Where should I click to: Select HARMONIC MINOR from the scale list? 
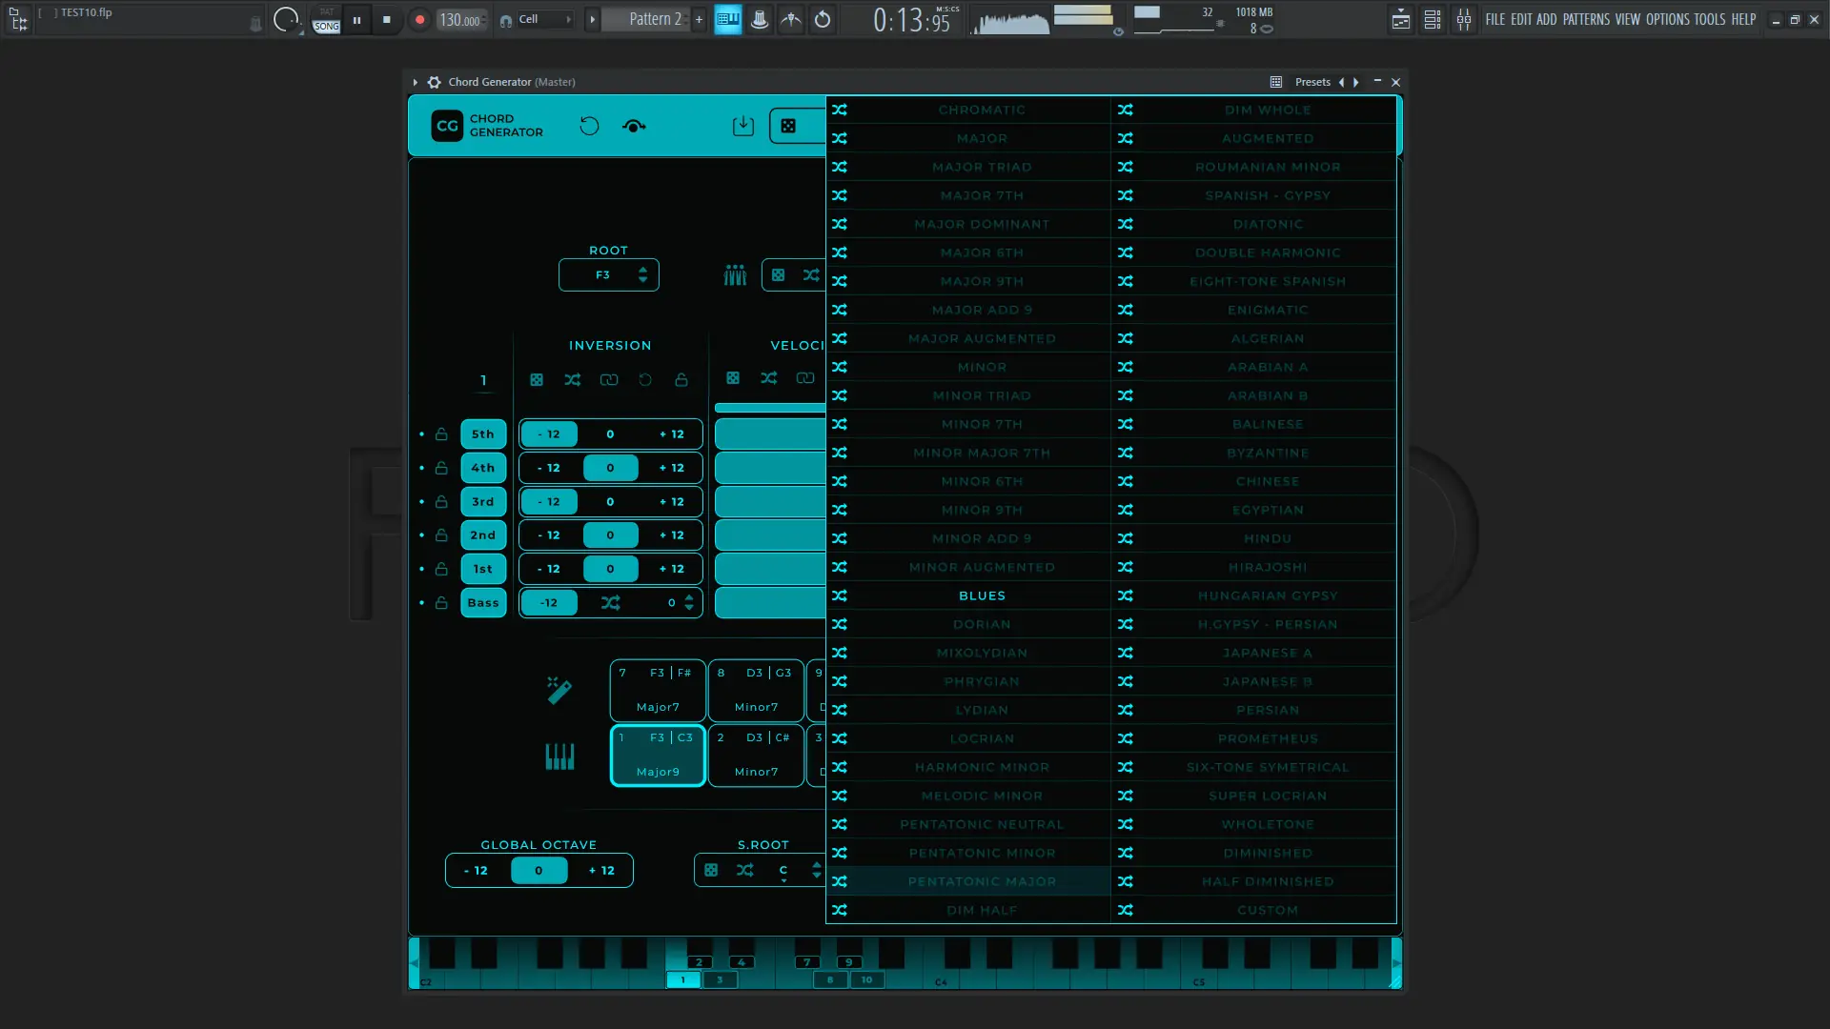click(982, 767)
